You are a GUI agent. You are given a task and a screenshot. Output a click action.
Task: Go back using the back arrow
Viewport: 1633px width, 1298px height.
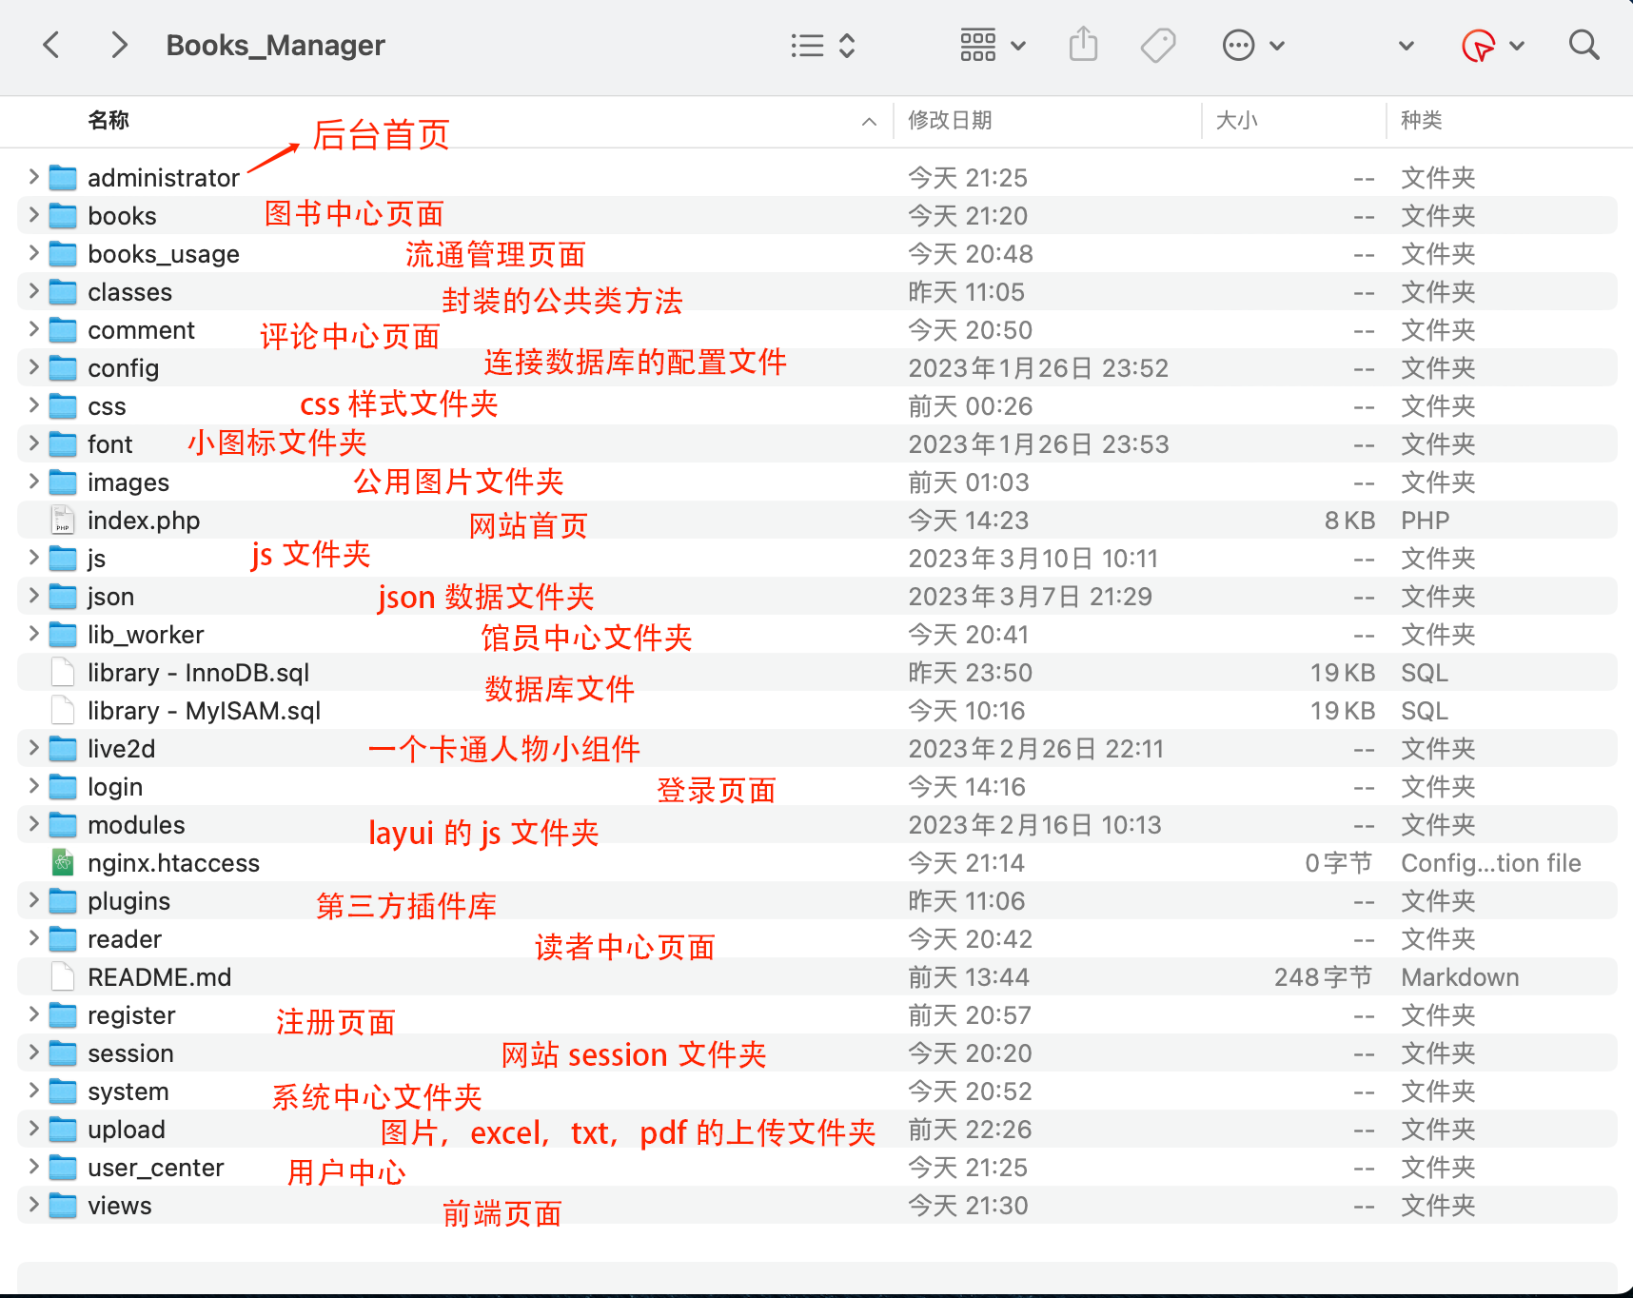51,44
